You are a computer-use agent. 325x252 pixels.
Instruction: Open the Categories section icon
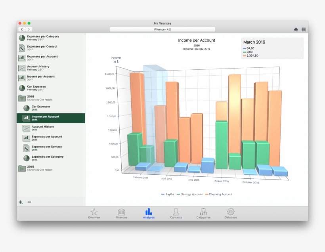203,212
